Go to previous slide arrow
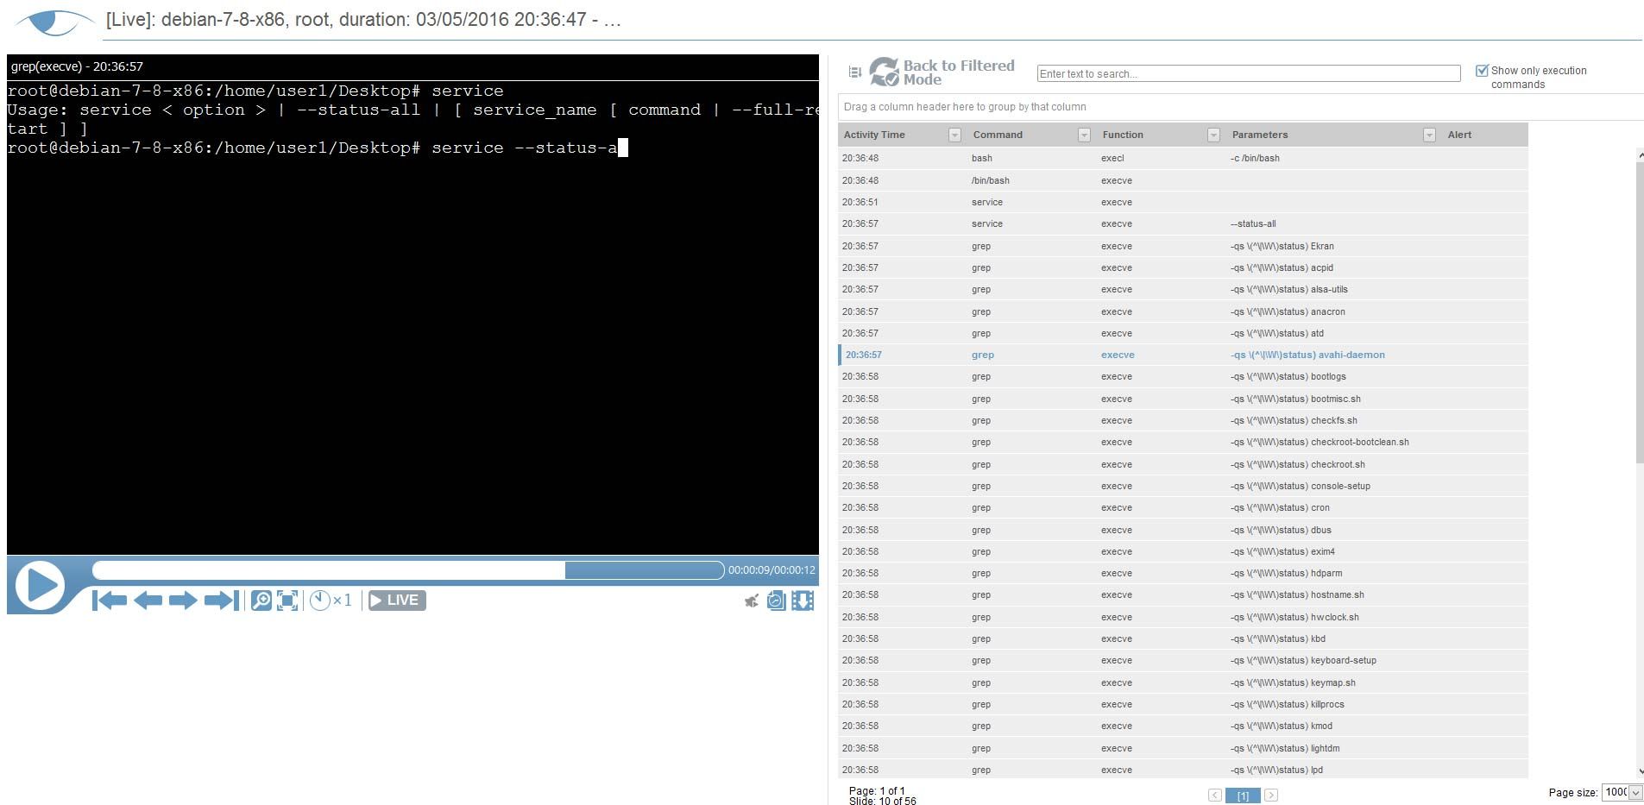The width and height of the screenshot is (1644, 805). [x=148, y=601]
